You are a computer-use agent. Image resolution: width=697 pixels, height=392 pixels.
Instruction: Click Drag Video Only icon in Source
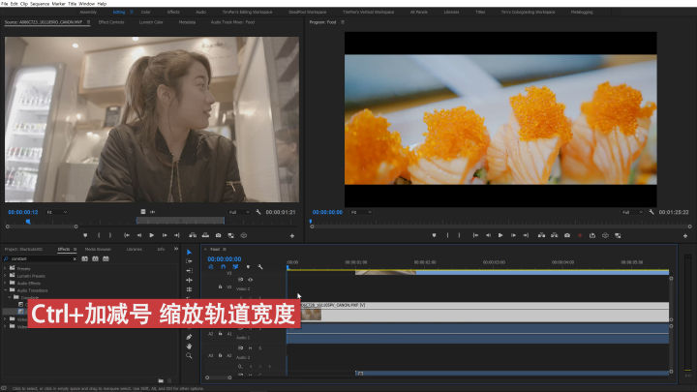coord(142,212)
